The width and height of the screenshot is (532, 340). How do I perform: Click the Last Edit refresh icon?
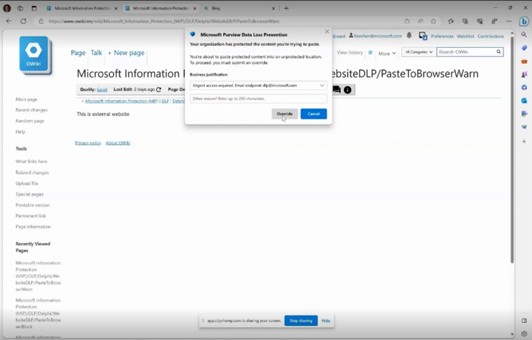click(159, 90)
